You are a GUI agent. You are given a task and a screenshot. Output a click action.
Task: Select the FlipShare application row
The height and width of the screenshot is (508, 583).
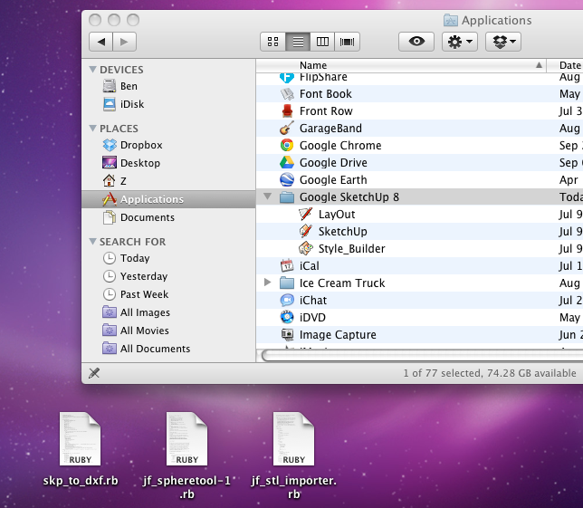click(419, 77)
